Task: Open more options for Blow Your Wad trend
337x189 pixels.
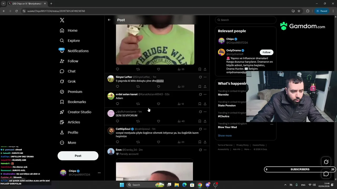Action: pos(272,124)
